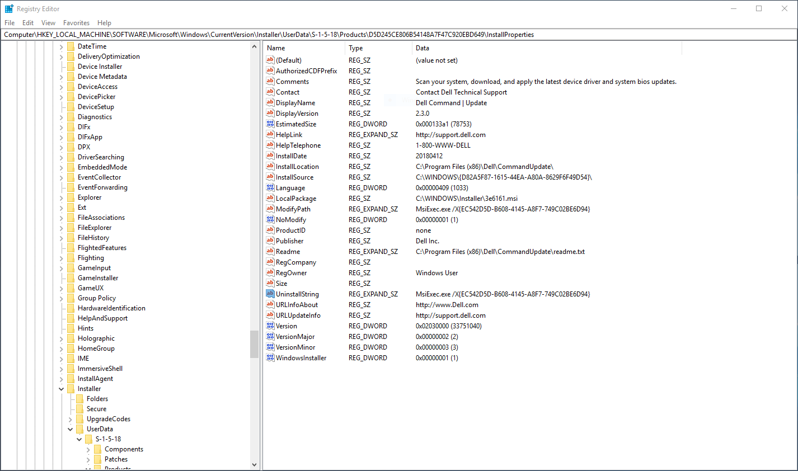Open the Edit menu
This screenshot has width=798, height=471.
(x=28, y=23)
